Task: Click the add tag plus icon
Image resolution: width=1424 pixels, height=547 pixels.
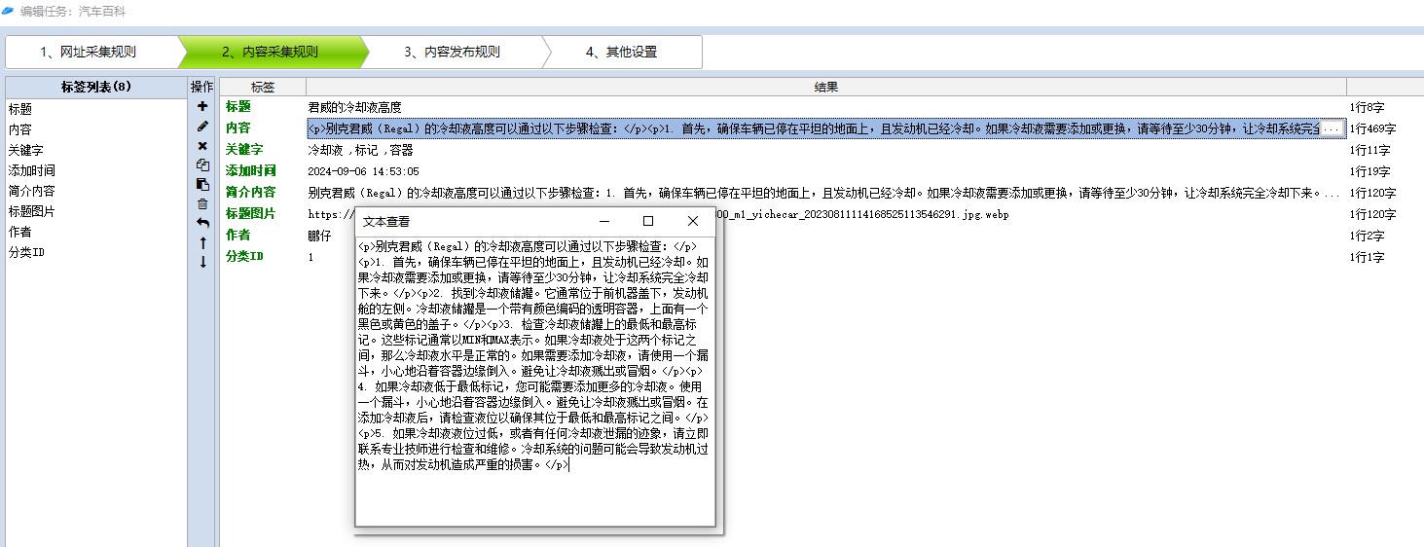Action: tap(202, 106)
